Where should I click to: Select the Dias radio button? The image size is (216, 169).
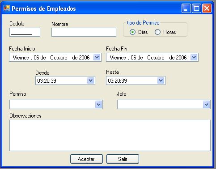click(x=132, y=32)
